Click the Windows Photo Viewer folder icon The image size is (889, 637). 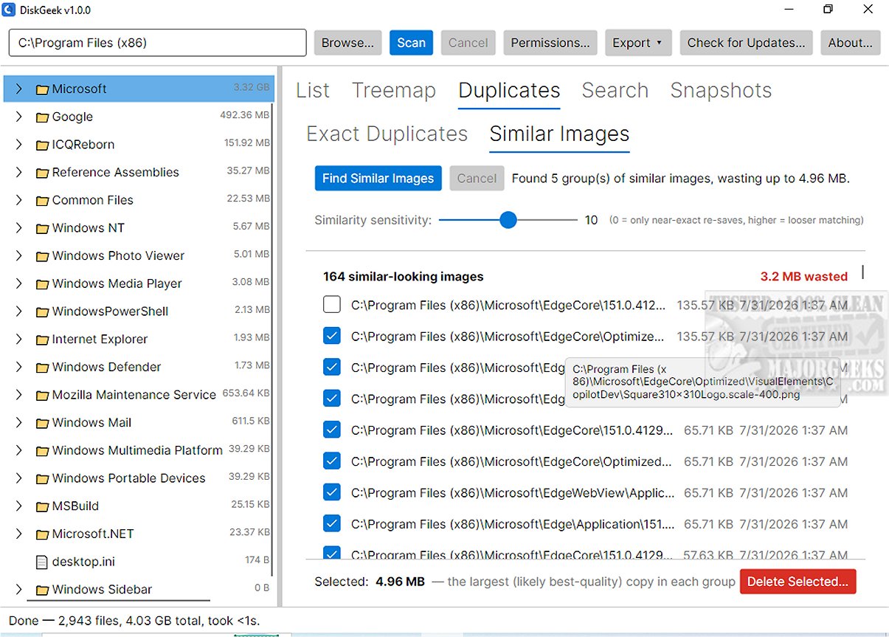[x=42, y=256]
